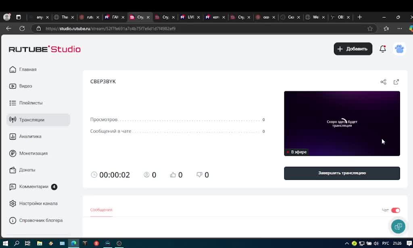
Task: Open the notifications bell
Action: tap(383, 49)
